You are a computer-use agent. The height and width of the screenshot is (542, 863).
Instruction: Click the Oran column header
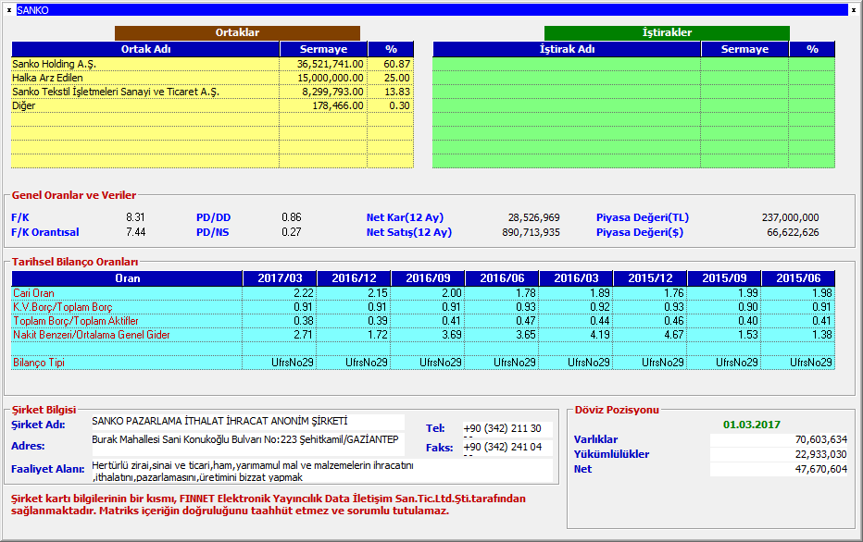point(127,278)
